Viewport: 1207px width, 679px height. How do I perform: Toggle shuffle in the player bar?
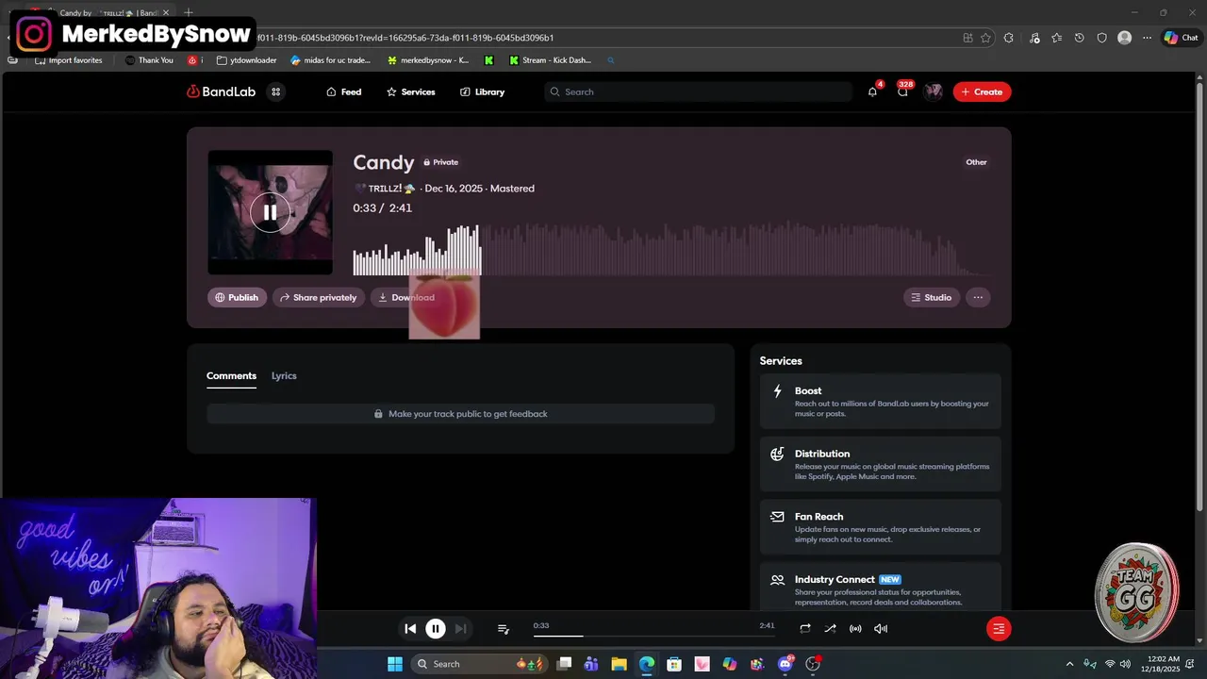point(830,628)
